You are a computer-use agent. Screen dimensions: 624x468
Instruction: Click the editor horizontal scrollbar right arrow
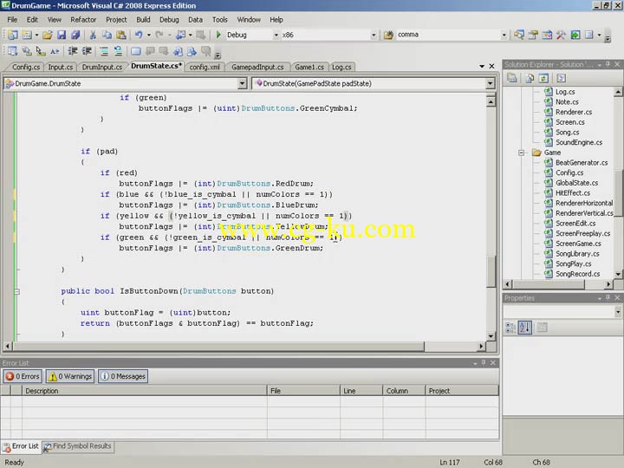(482, 346)
